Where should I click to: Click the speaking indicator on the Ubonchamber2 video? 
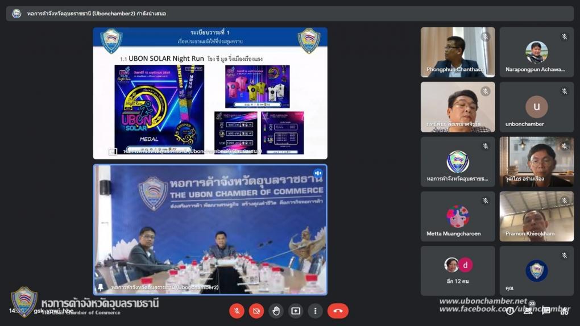tap(318, 173)
